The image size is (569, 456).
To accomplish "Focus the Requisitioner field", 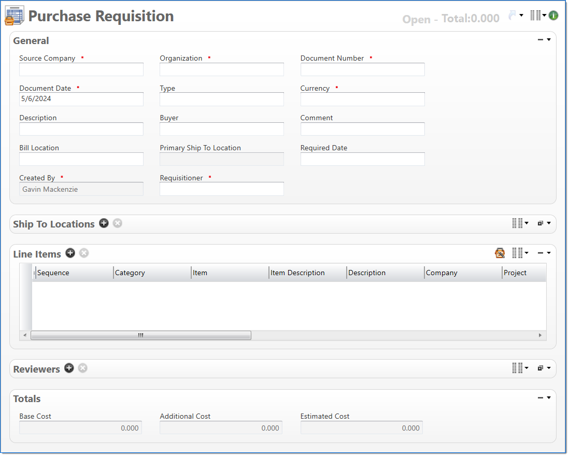I will 222,189.
